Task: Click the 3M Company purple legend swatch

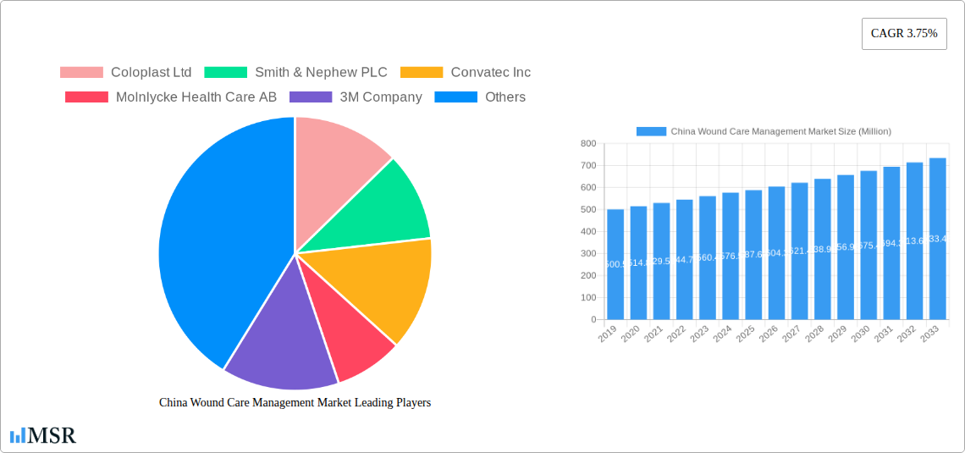Action: 311,97
